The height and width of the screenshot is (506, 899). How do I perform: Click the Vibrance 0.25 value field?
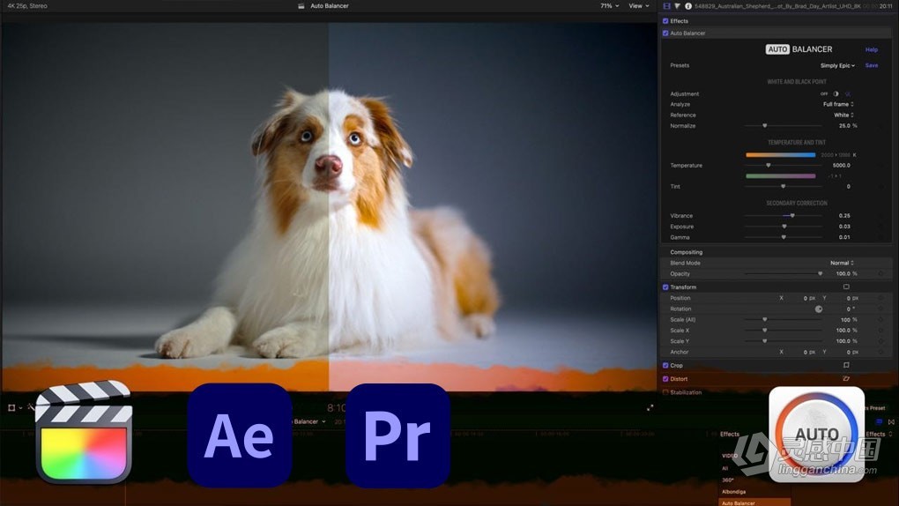point(844,216)
